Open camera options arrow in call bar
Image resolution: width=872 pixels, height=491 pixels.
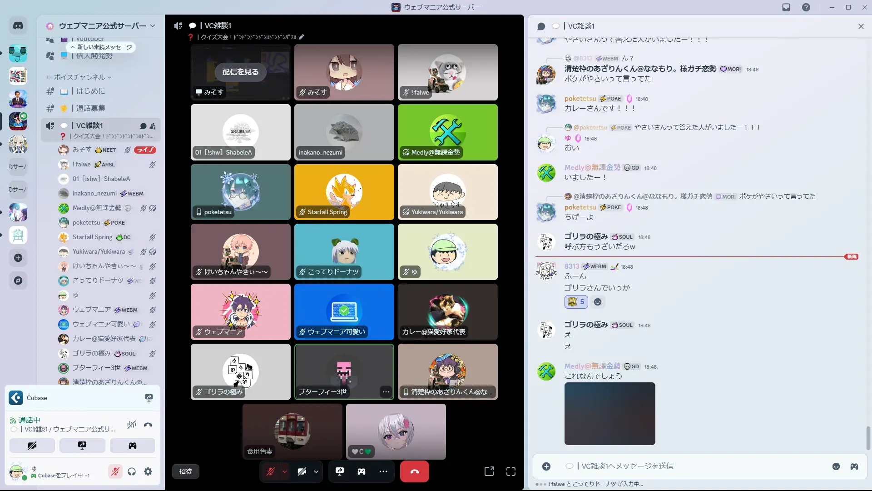(x=316, y=471)
